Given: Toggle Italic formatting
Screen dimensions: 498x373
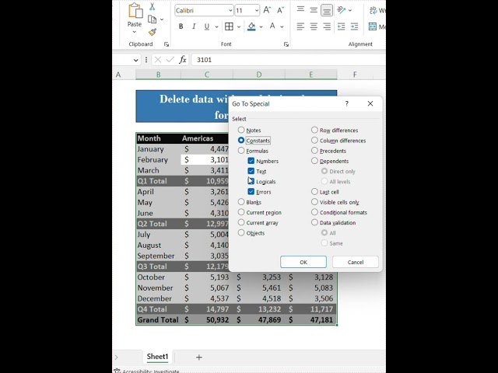Looking at the screenshot, I should coord(194,26).
